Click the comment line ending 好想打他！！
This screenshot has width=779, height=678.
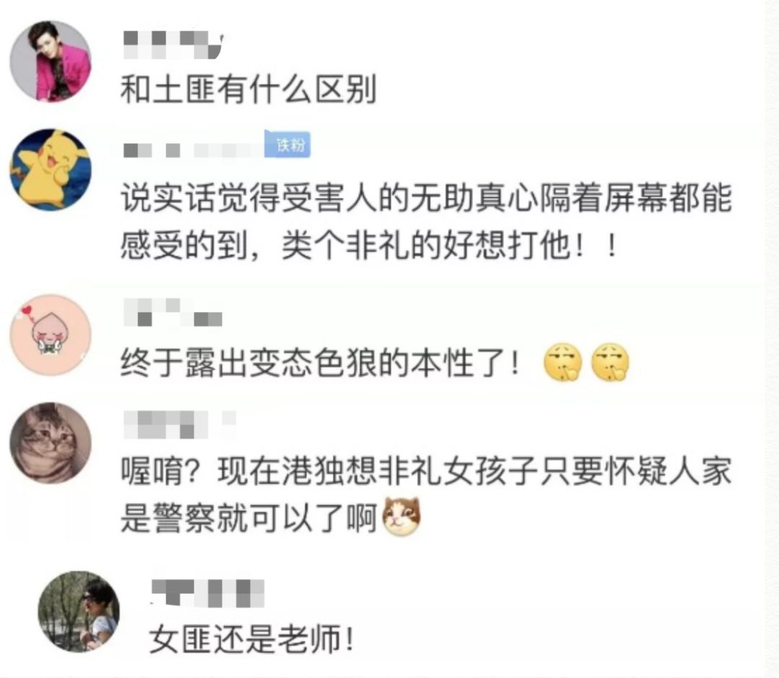(369, 245)
